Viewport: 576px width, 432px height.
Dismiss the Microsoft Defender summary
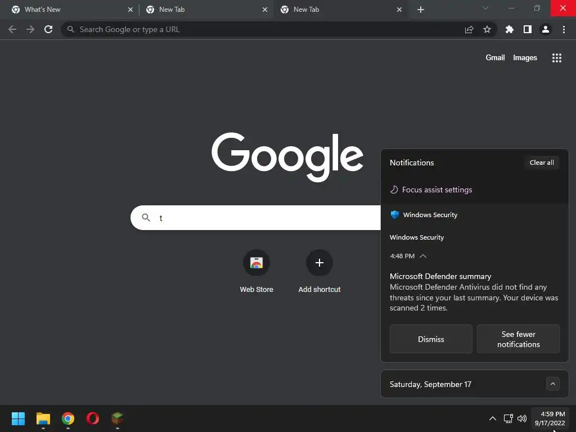coord(431,339)
